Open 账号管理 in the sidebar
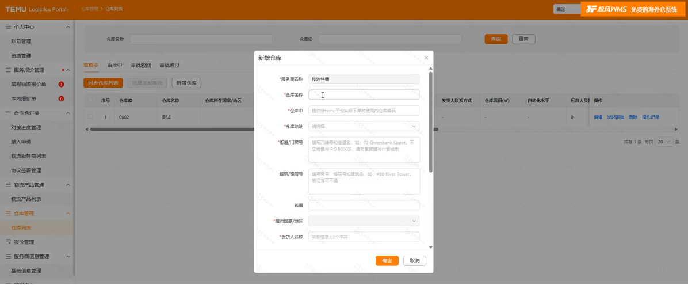 click(x=21, y=41)
